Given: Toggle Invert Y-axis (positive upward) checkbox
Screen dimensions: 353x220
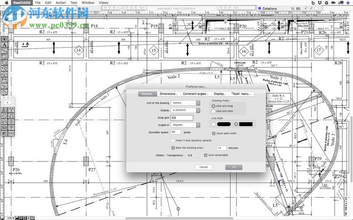Looking at the screenshot, I should [173, 140].
